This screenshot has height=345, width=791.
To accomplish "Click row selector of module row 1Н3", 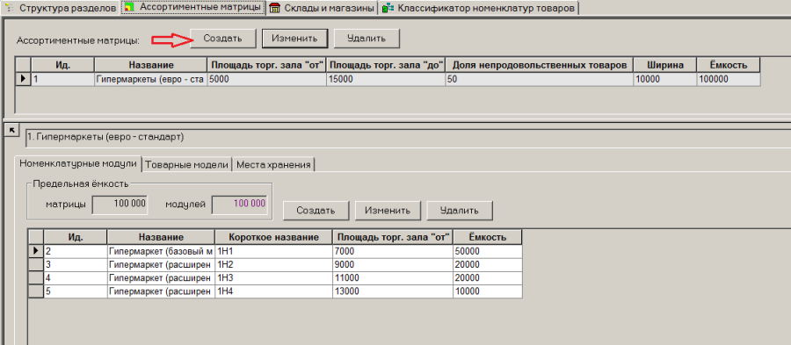I will tap(36, 277).
